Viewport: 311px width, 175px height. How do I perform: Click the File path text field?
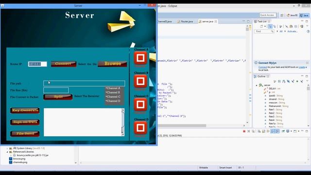coord(84,83)
